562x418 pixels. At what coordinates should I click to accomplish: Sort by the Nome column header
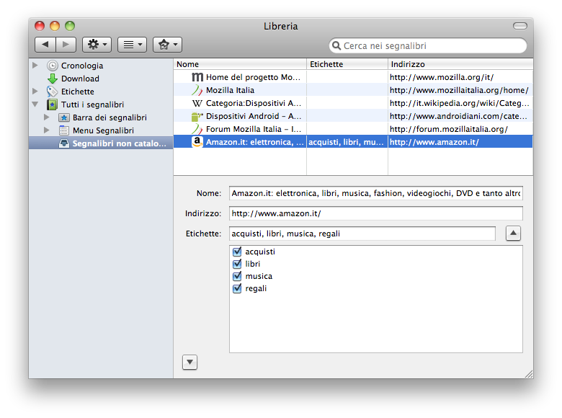click(240, 64)
